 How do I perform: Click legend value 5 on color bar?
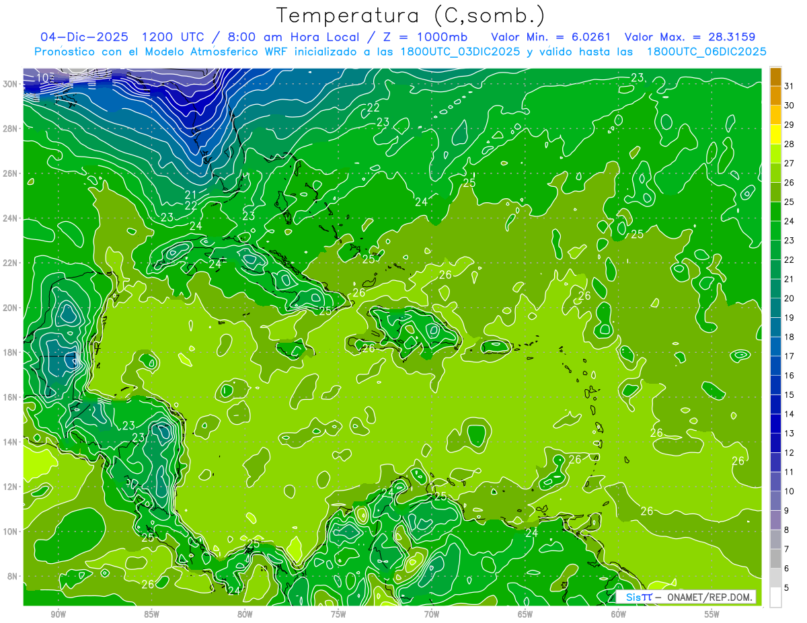click(787, 587)
